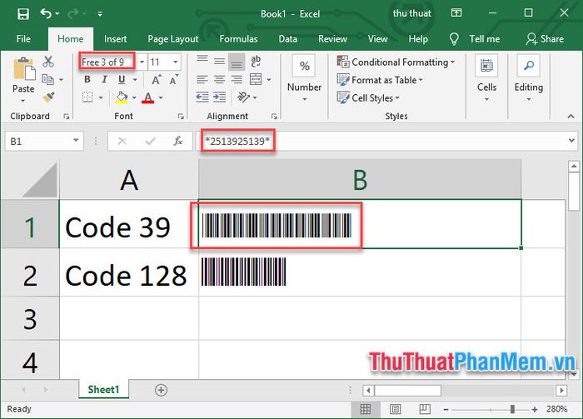Image resolution: width=583 pixels, height=419 pixels.
Task: Click the Insert Function fx icon
Action: [x=177, y=142]
